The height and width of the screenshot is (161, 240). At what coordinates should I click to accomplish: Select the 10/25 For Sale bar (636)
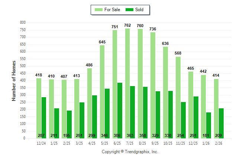coord(165,92)
